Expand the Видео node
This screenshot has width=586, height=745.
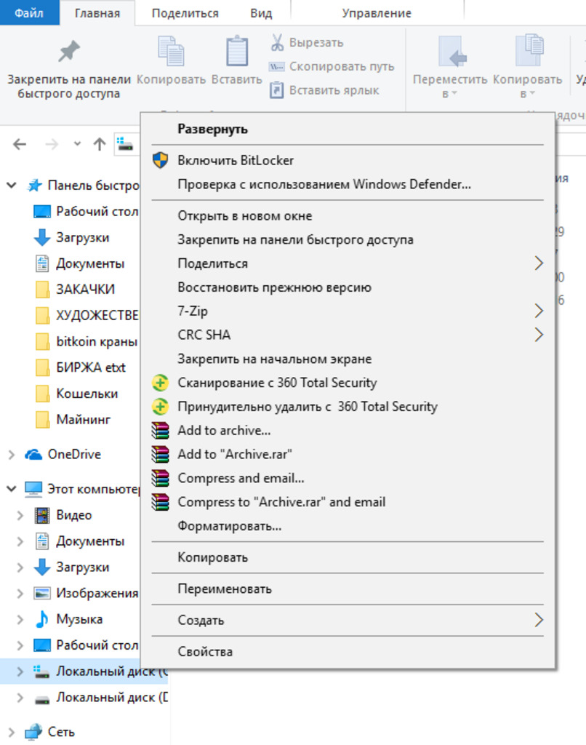coord(20,515)
